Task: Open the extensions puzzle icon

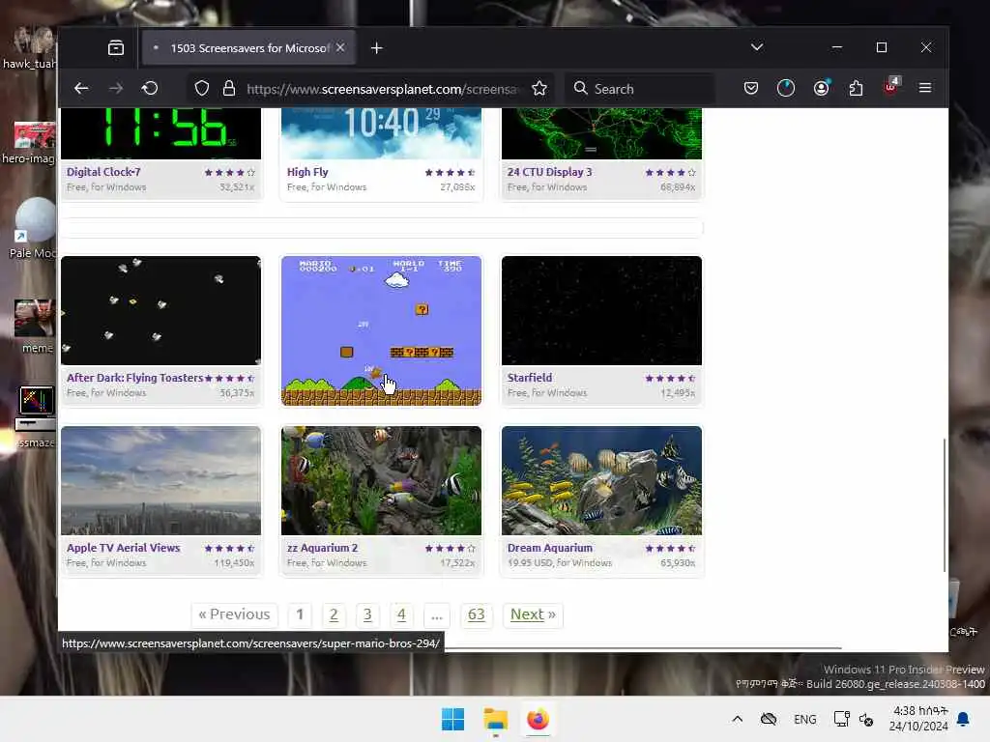Action: pyautogui.click(x=857, y=88)
